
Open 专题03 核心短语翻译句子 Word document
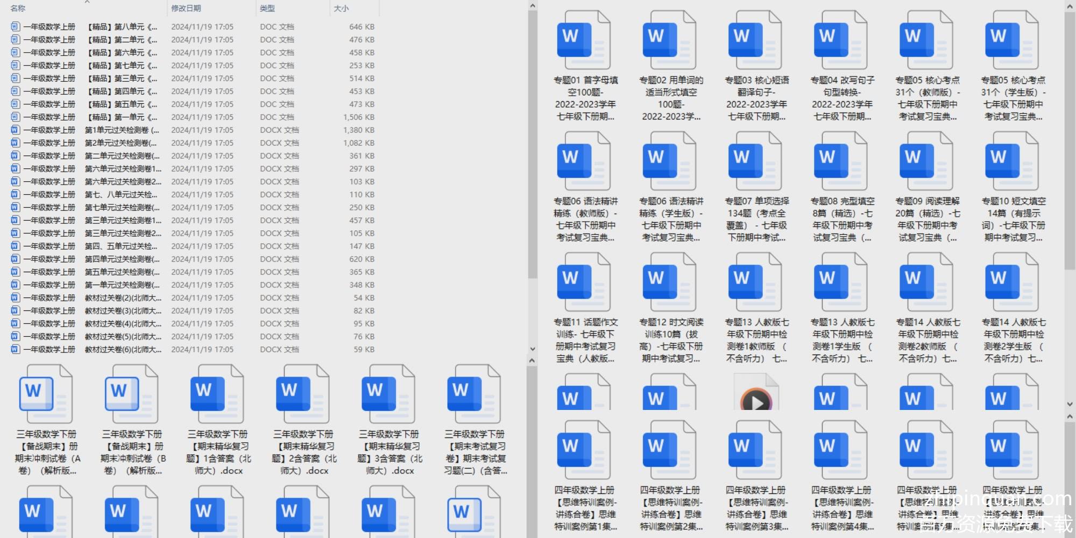pyautogui.click(x=755, y=41)
